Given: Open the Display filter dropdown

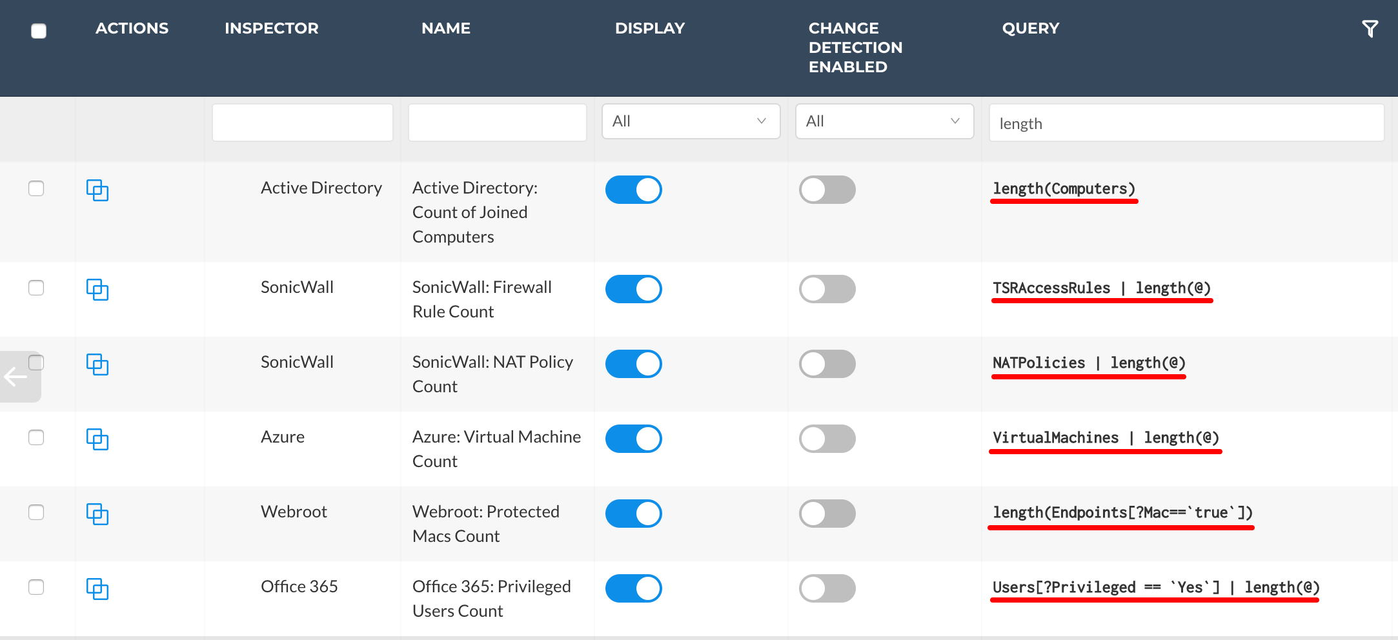Looking at the screenshot, I should [691, 121].
